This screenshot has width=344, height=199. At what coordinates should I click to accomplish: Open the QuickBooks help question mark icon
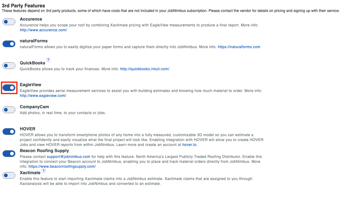[x=48, y=60]
